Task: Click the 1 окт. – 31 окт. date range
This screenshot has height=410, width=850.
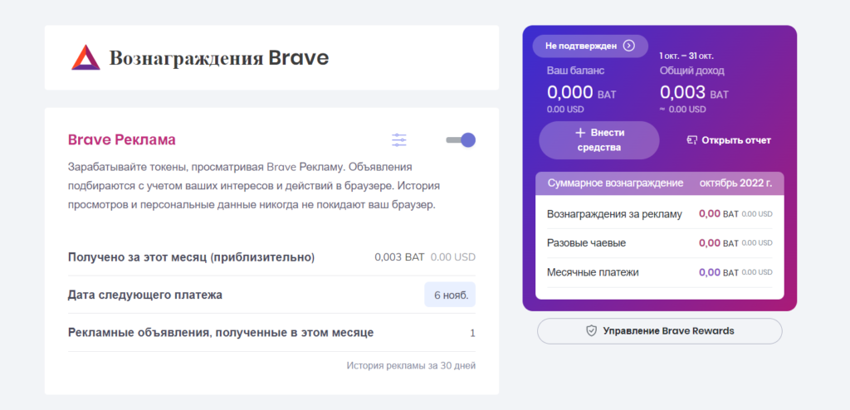Action: click(x=686, y=56)
